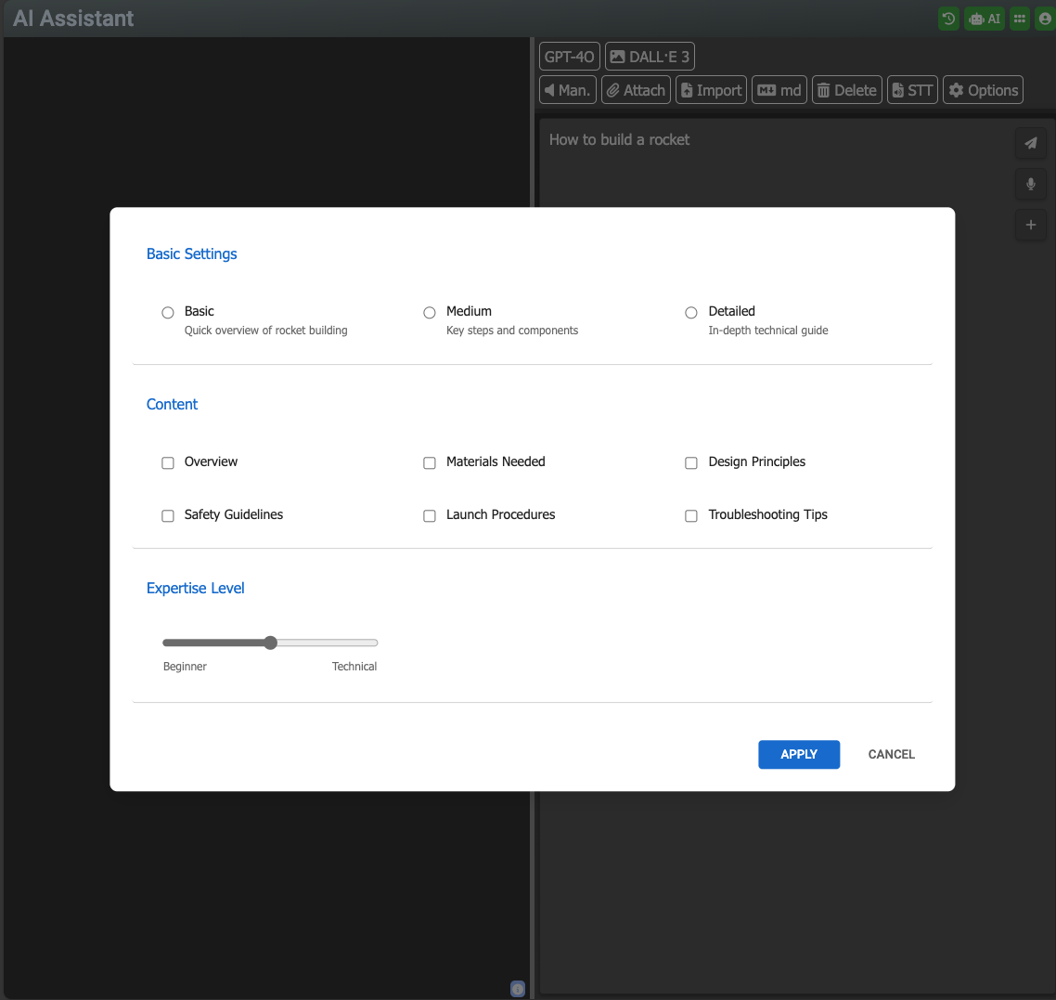
Task: Toggle the md markdown button
Action: [x=779, y=90]
